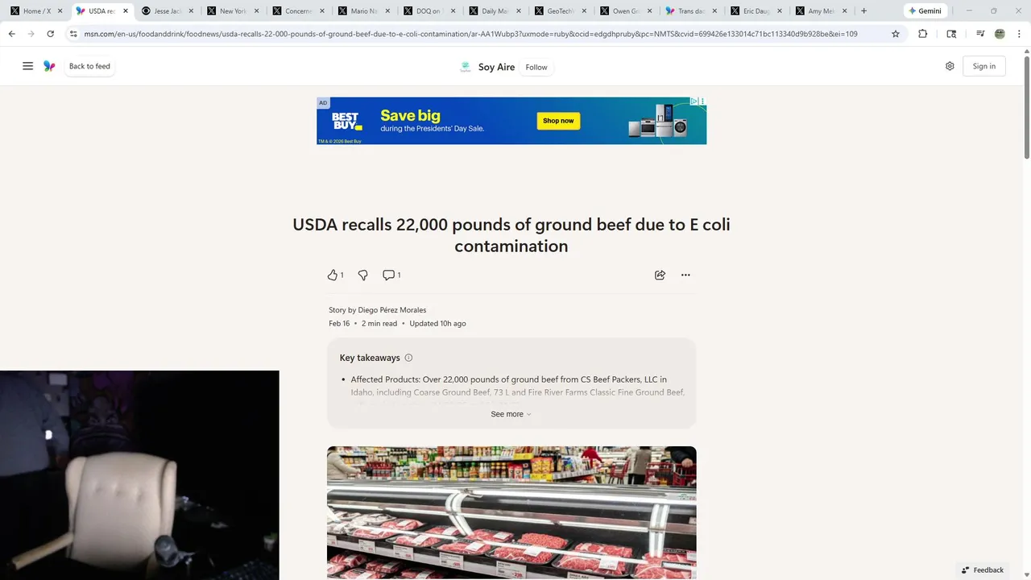This screenshot has width=1031, height=580.
Task: Click the ground beef article image
Action: click(511, 512)
